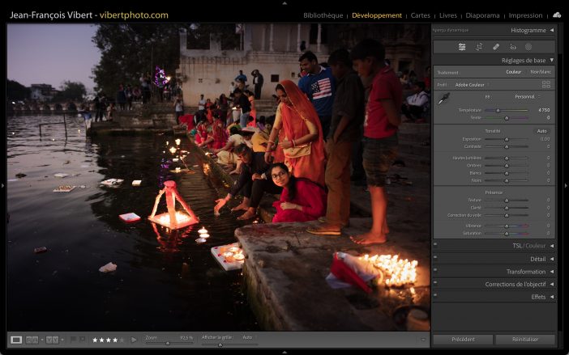Select the Healing brush tool icon
The image size is (569, 355).
(495, 47)
